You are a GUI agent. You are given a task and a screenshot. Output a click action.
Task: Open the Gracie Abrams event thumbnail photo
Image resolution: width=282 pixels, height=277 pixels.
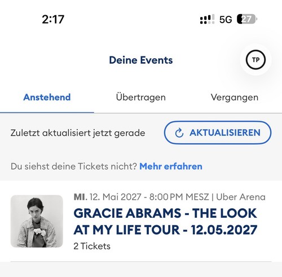tap(37, 221)
